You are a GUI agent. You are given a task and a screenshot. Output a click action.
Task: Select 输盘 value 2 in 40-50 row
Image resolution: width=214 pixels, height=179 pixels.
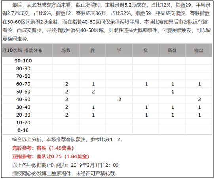click(x=199, y=100)
